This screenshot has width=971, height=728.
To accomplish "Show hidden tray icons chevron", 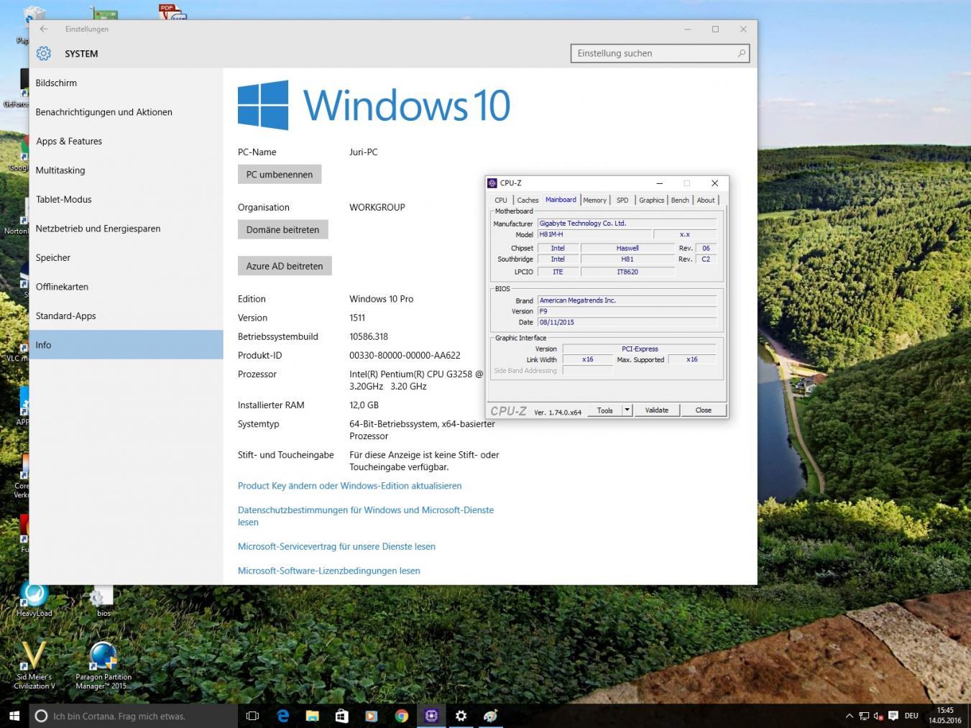I will pos(850,716).
